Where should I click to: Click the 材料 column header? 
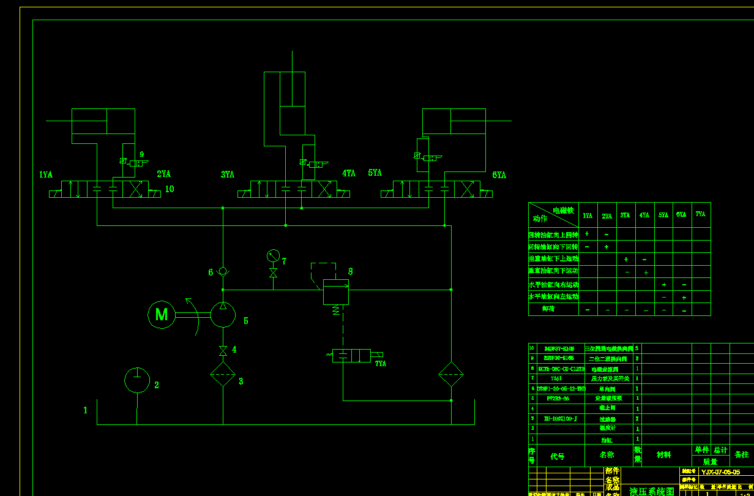tap(664, 455)
